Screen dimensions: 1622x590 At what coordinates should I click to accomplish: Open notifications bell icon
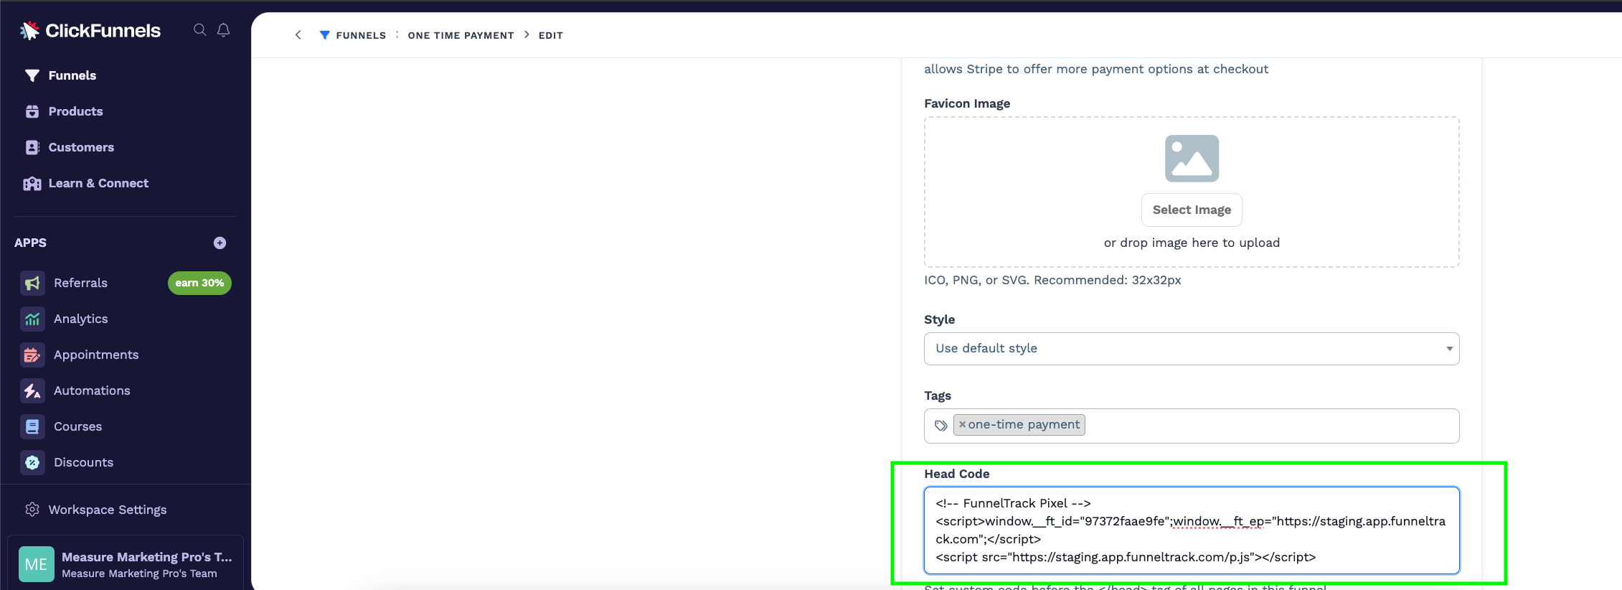pyautogui.click(x=224, y=29)
